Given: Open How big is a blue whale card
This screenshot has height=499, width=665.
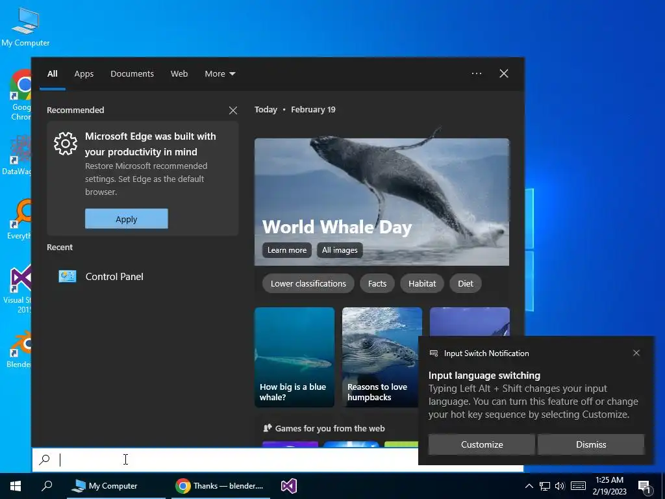Looking at the screenshot, I should tap(294, 357).
